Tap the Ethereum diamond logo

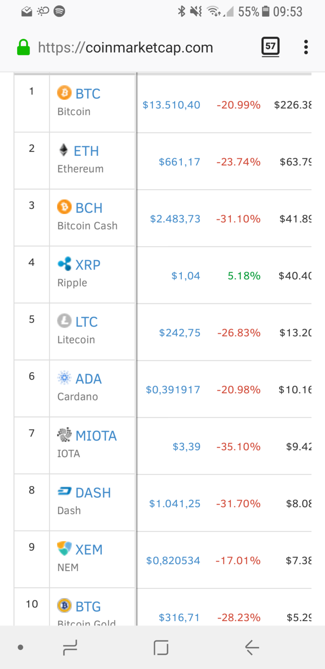pyautogui.click(x=63, y=150)
